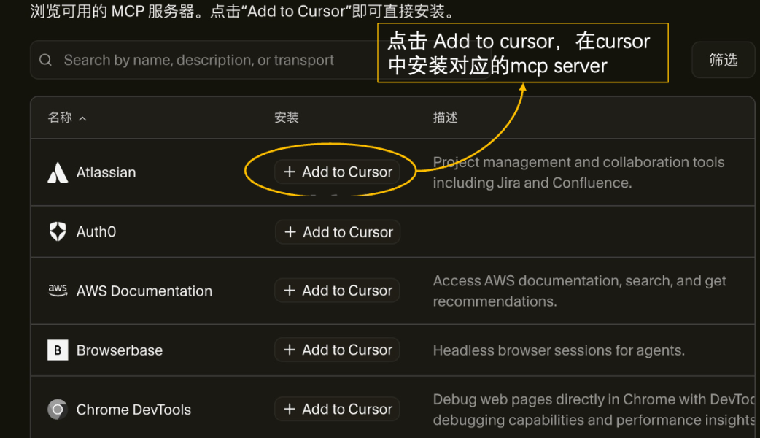Image resolution: width=760 pixels, height=438 pixels.
Task: Add Browserbase server to Cursor
Action: click(338, 350)
